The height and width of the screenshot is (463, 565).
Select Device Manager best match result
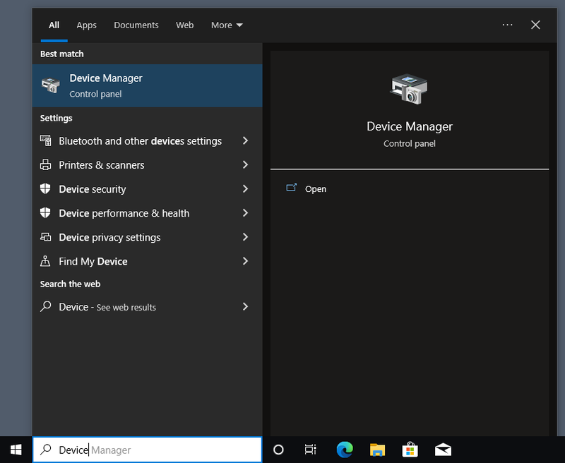coord(147,85)
